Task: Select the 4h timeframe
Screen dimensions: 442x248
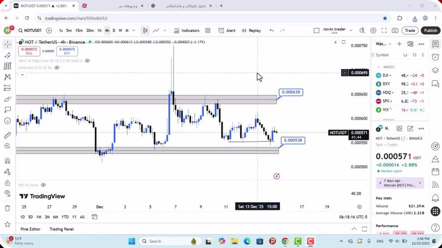Action: point(107,31)
